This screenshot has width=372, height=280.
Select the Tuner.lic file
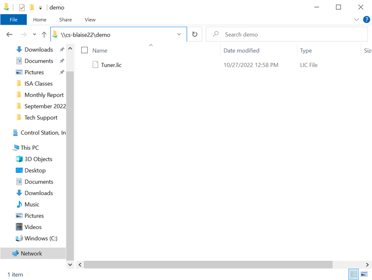click(111, 65)
